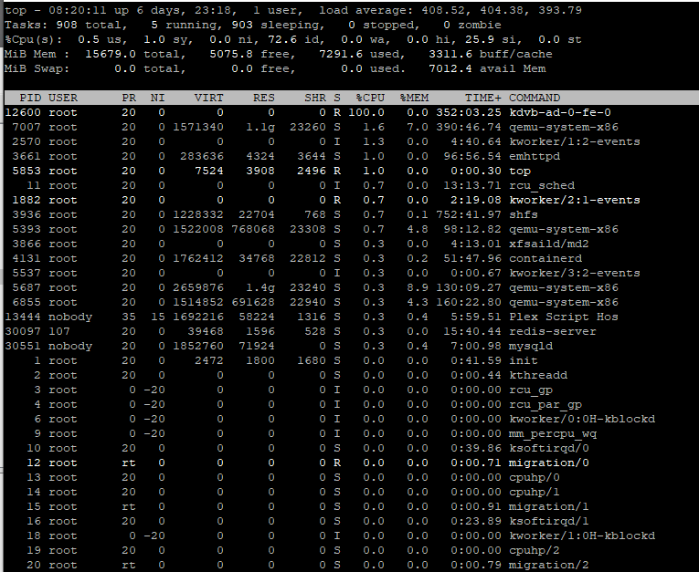
Task: Click the nobody user on the mysqld row
Action: (x=70, y=347)
